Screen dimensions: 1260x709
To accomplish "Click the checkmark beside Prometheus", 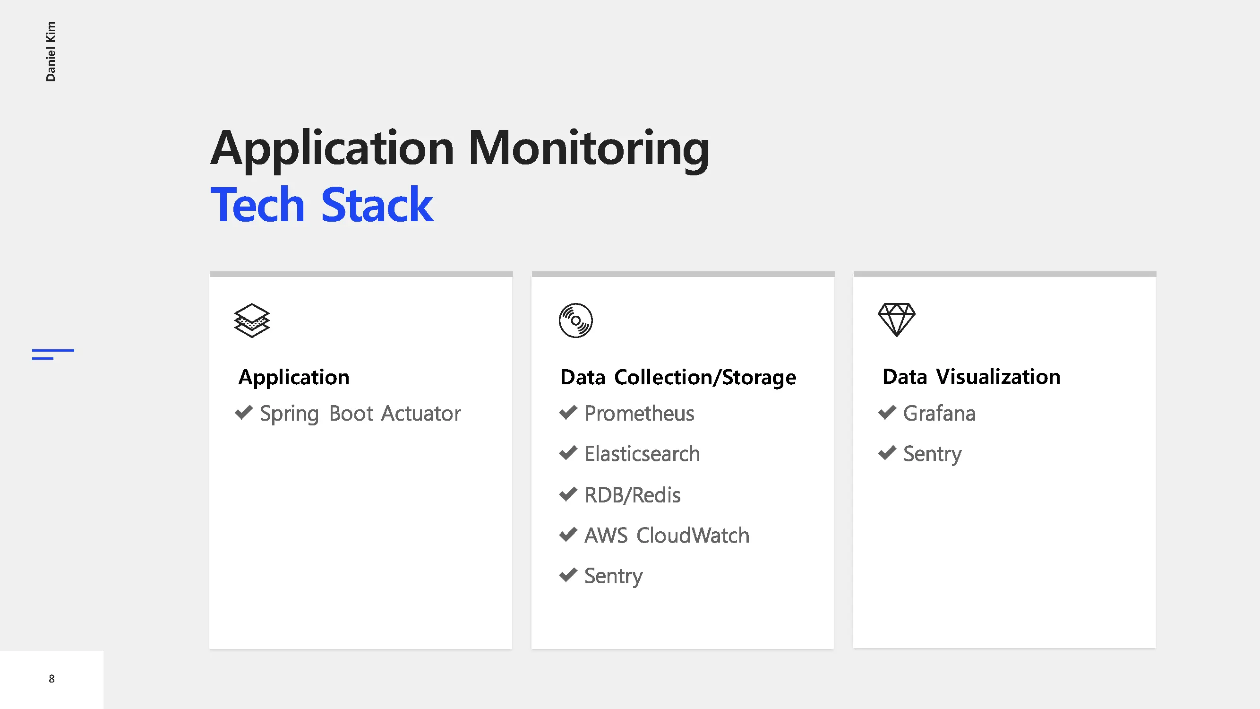I will [568, 413].
